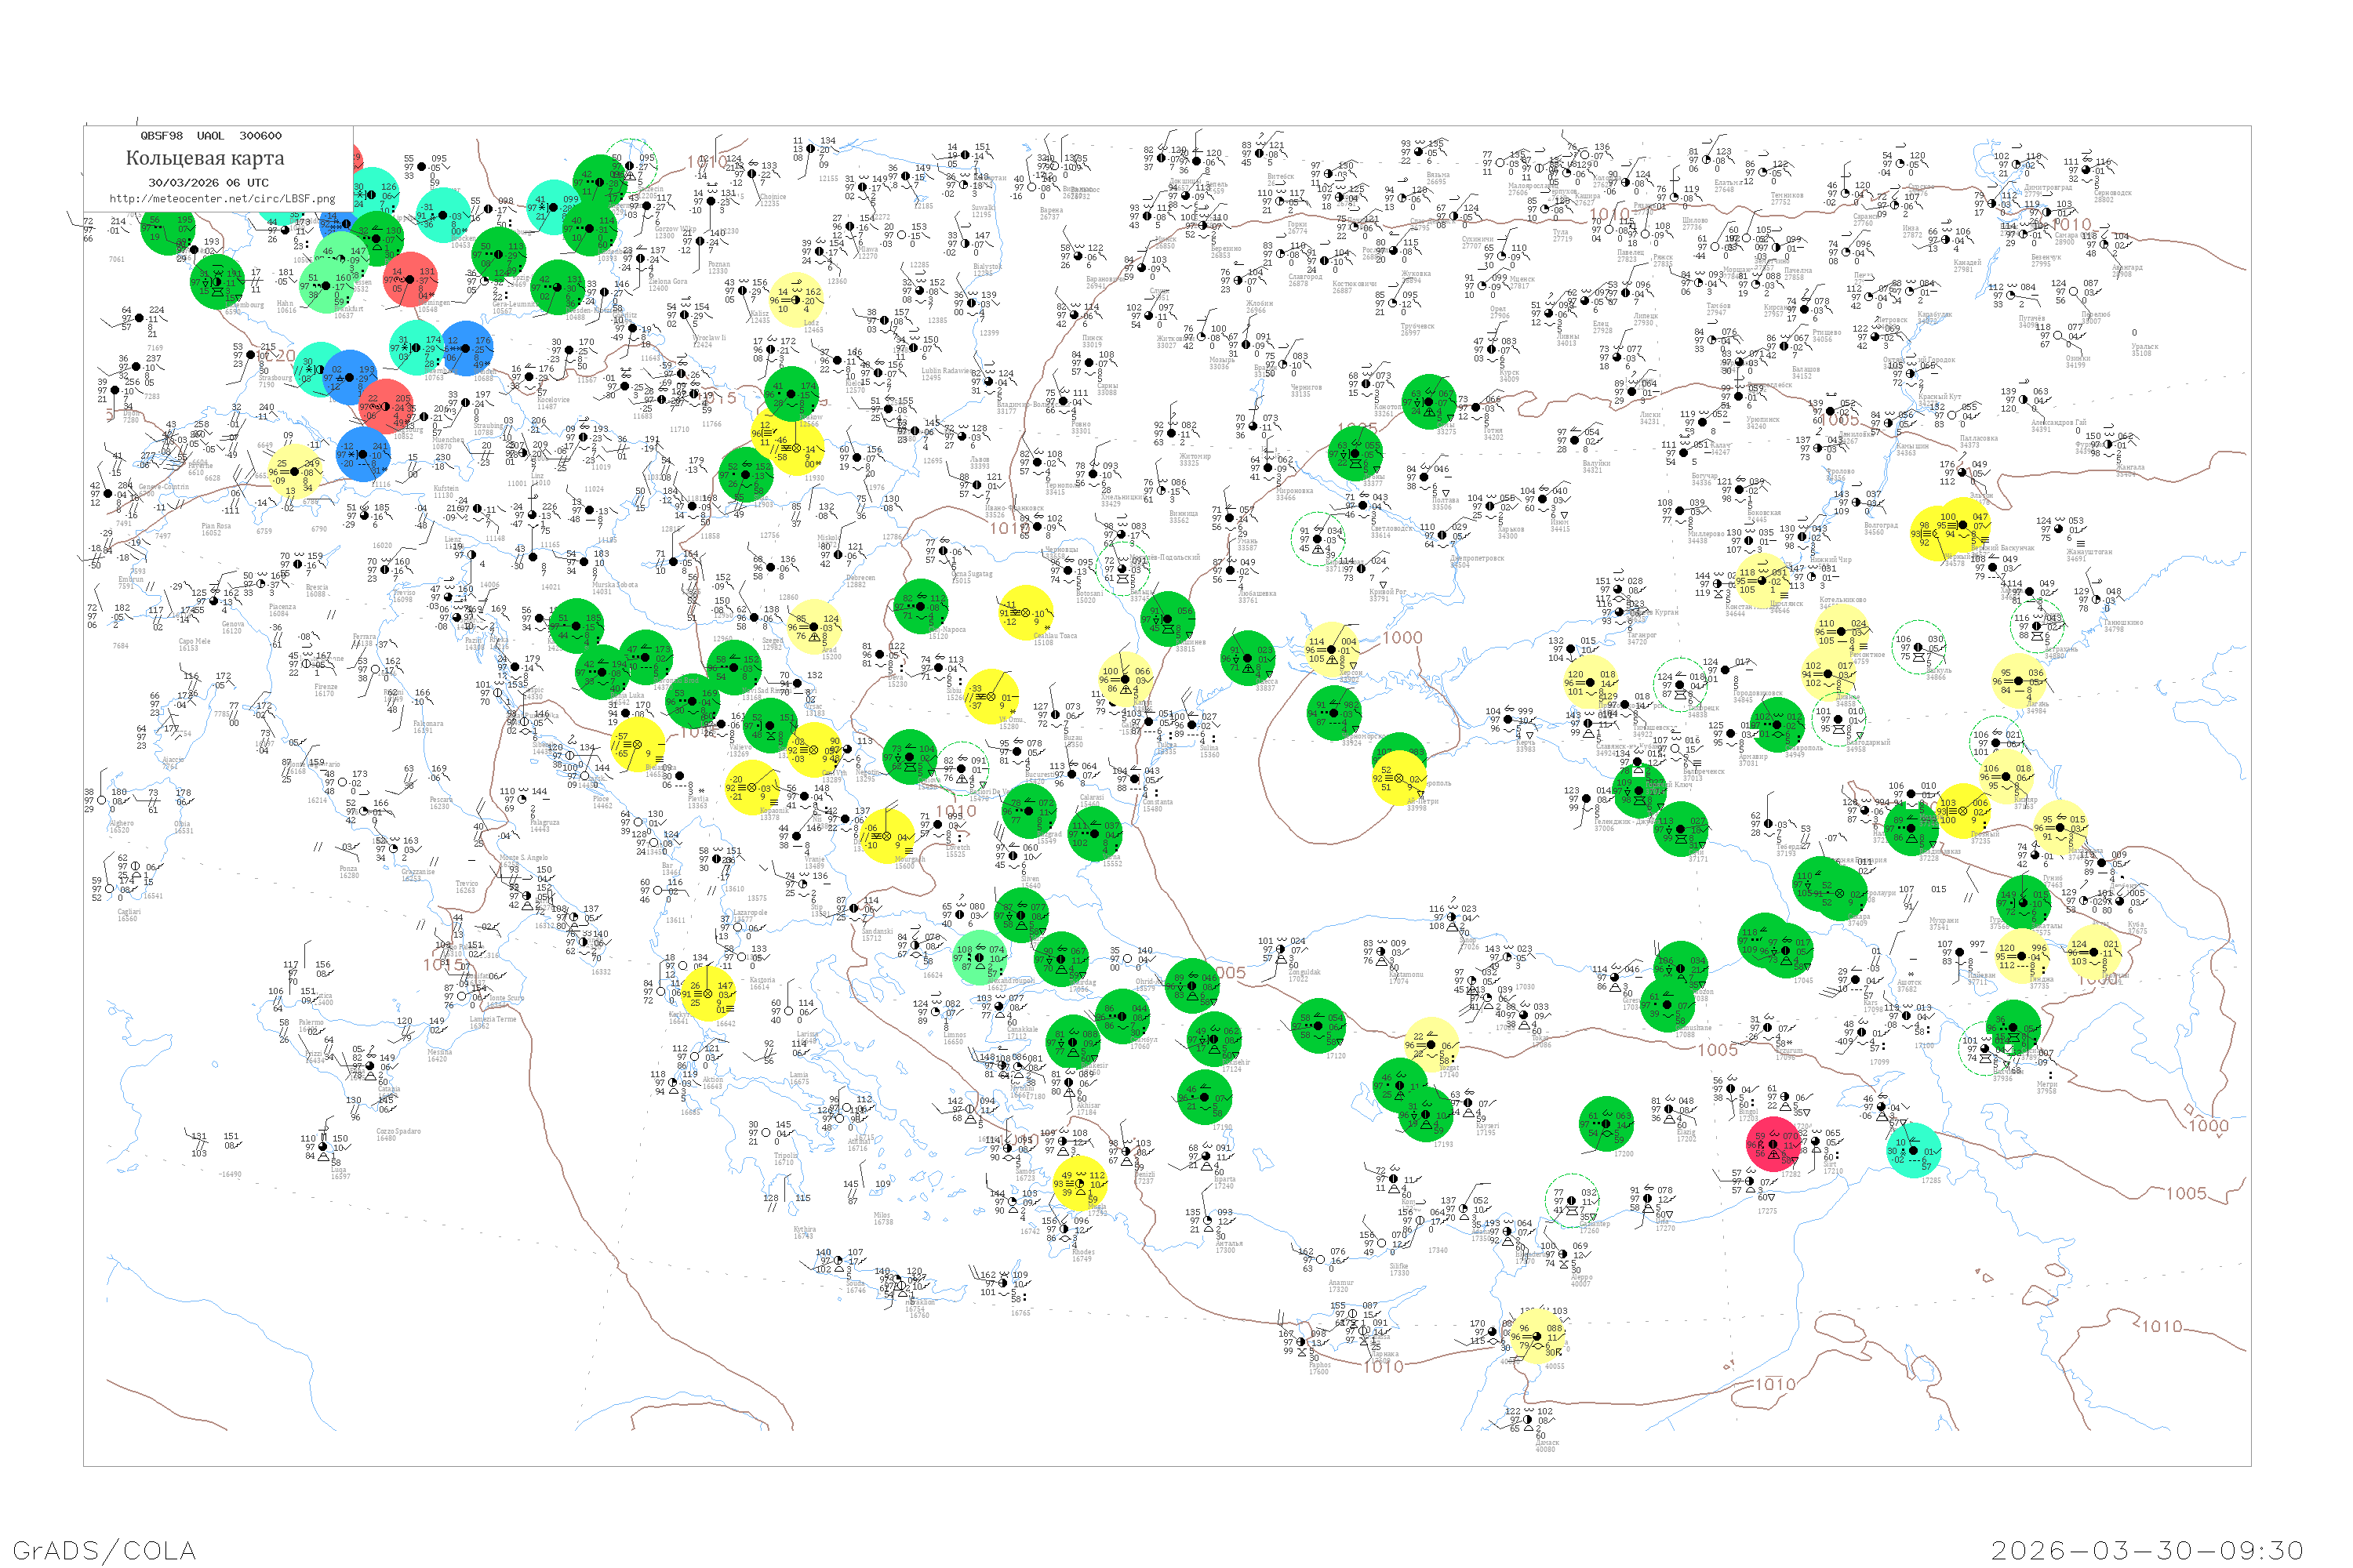Open the meteocenter.net LBSF.png URL
Viewport: 2353px width, 1568px height.
click(222, 198)
